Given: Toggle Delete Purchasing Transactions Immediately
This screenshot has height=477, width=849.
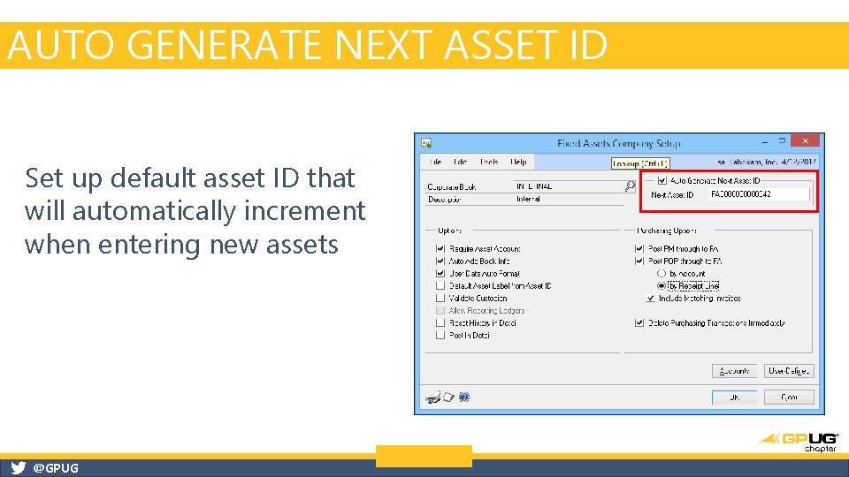Looking at the screenshot, I should [x=639, y=323].
